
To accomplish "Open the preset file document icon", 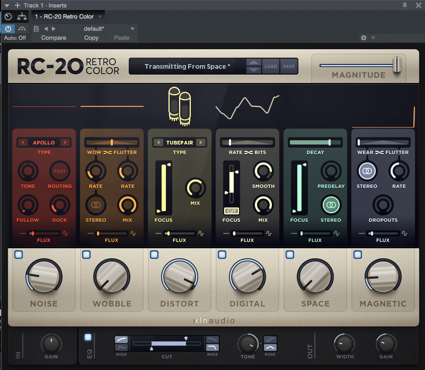I will coord(36,29).
